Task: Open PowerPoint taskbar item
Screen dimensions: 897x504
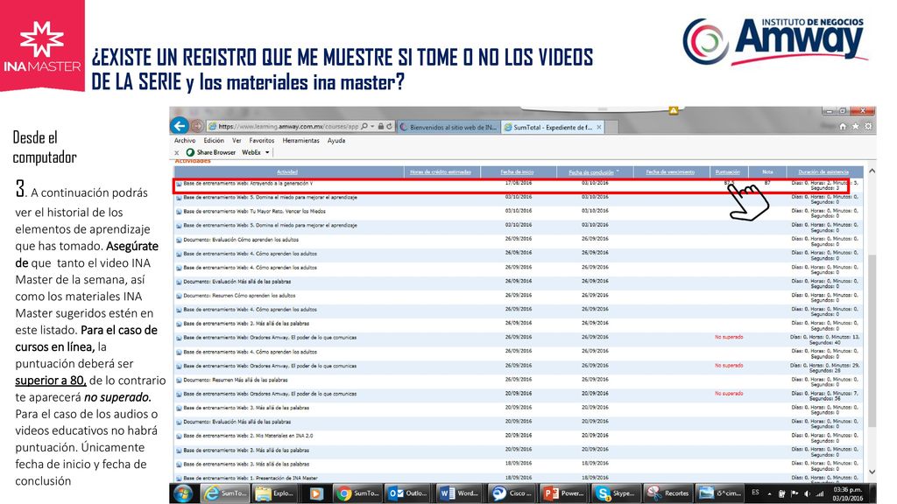Action: (x=563, y=493)
